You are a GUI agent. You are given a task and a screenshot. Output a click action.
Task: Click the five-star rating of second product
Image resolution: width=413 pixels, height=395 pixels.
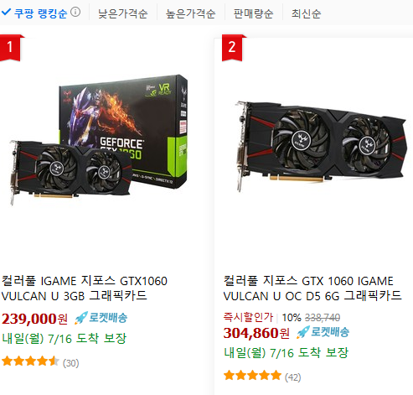pyautogui.click(x=252, y=375)
